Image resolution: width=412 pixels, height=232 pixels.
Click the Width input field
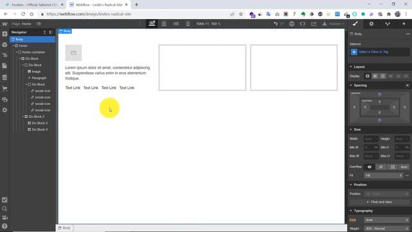371,139
